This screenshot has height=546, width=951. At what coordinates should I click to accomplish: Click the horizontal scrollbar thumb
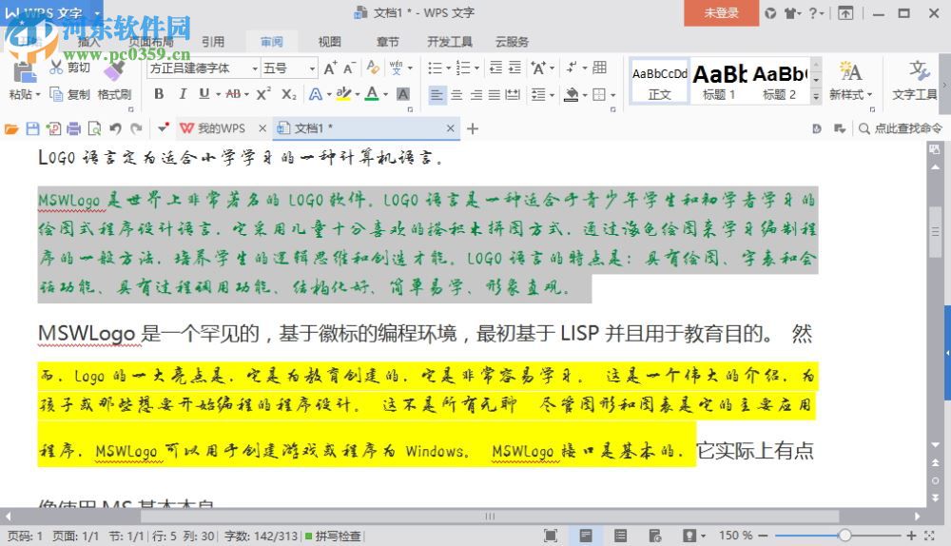[490, 517]
